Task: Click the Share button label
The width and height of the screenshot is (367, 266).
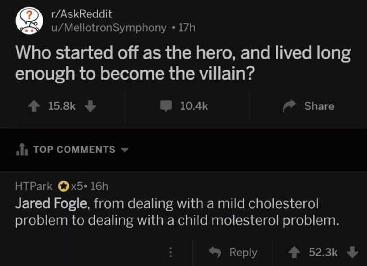Action: tap(319, 106)
